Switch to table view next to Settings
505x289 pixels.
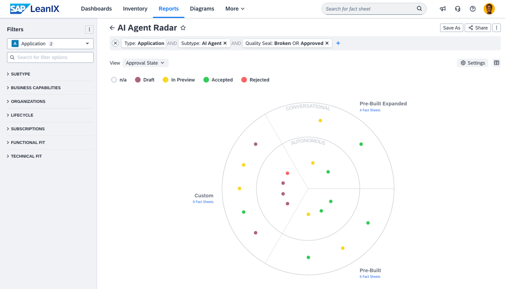point(496,63)
